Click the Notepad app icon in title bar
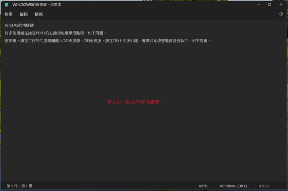The height and width of the screenshot is (191, 288). tap(7, 4)
